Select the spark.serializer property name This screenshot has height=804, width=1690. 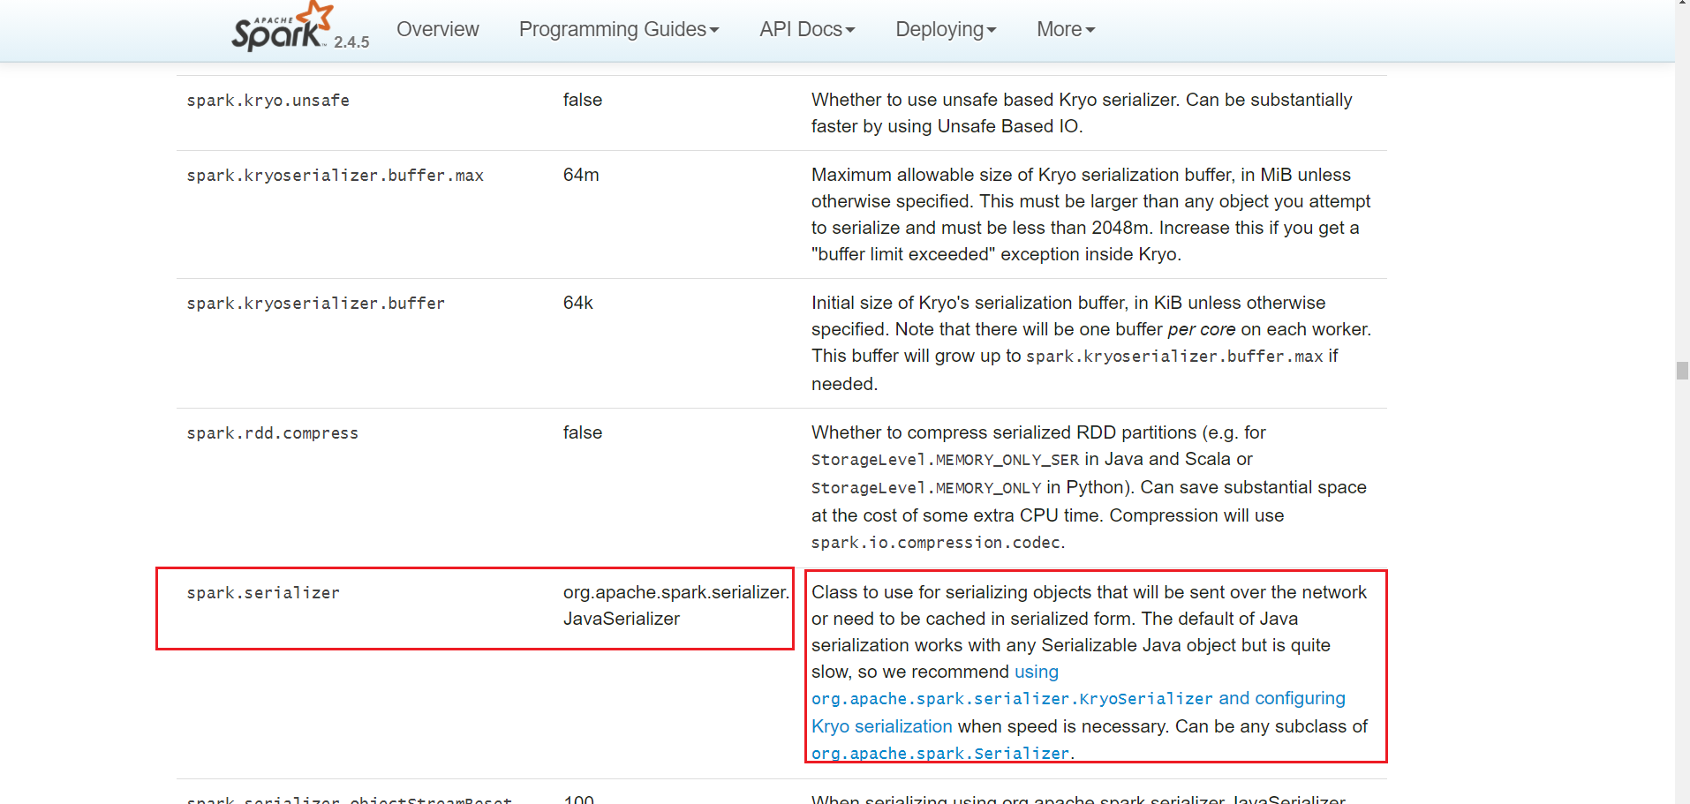262,593
